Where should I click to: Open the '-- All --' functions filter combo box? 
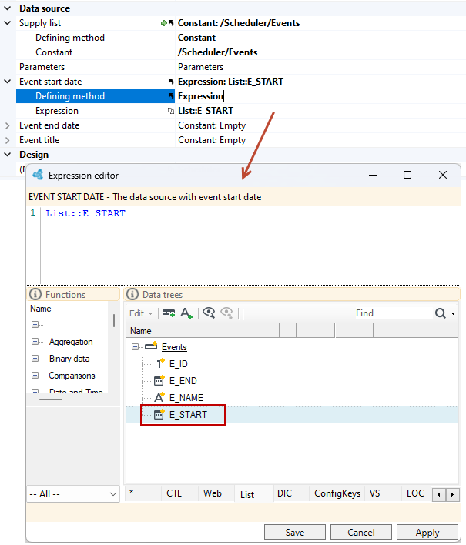73,494
